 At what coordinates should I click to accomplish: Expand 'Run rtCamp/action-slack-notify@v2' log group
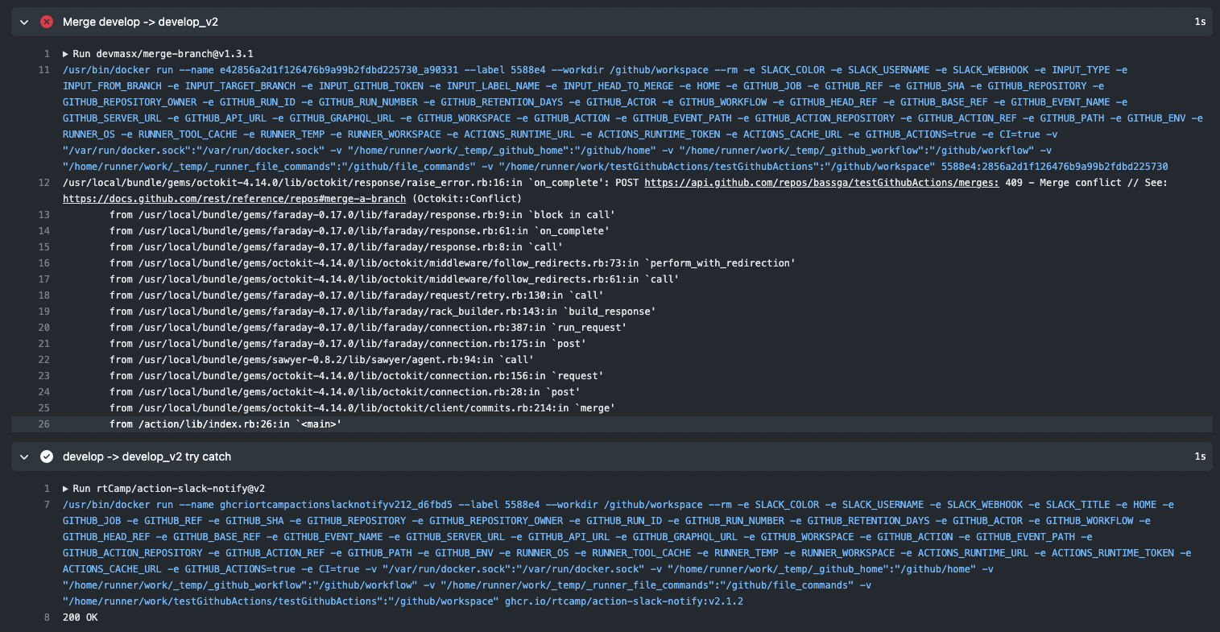[x=163, y=489]
